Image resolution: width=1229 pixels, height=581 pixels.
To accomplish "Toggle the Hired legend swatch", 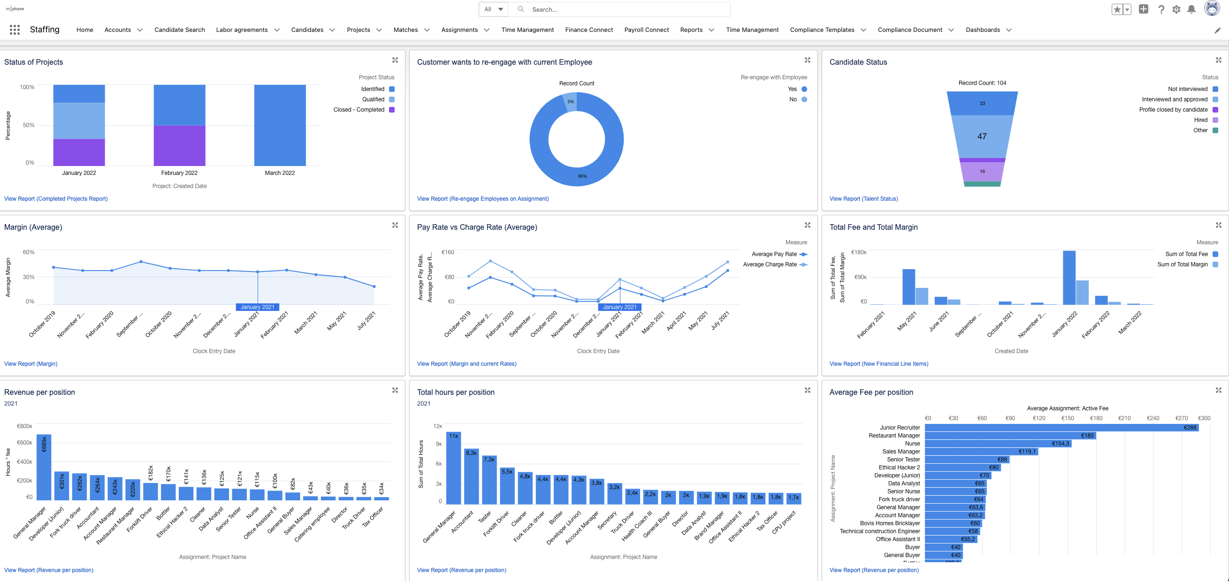I will (1215, 120).
